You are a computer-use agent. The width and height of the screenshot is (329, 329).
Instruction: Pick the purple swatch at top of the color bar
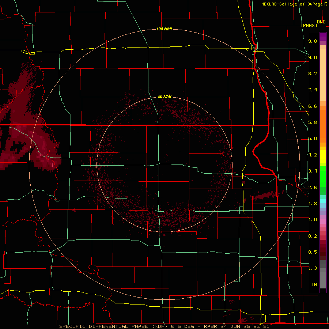(323, 37)
